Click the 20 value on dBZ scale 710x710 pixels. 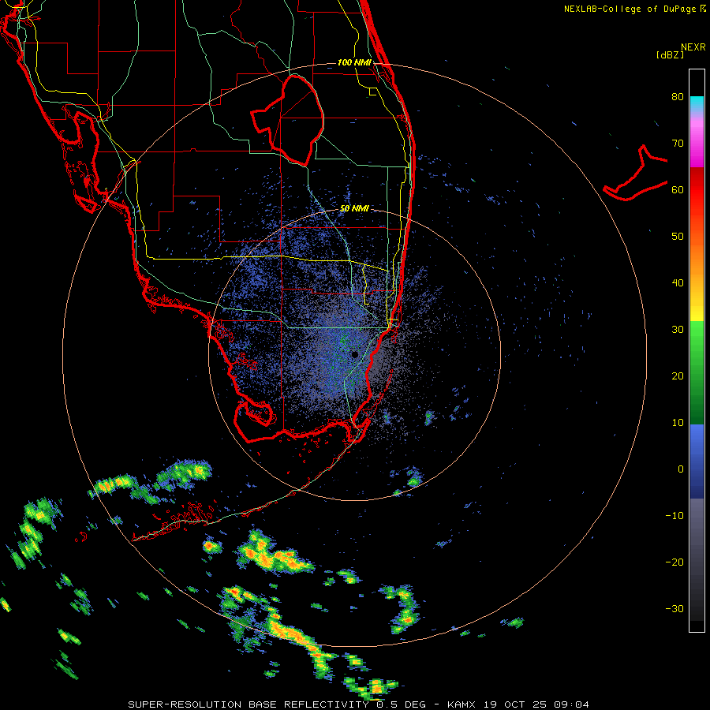click(678, 376)
